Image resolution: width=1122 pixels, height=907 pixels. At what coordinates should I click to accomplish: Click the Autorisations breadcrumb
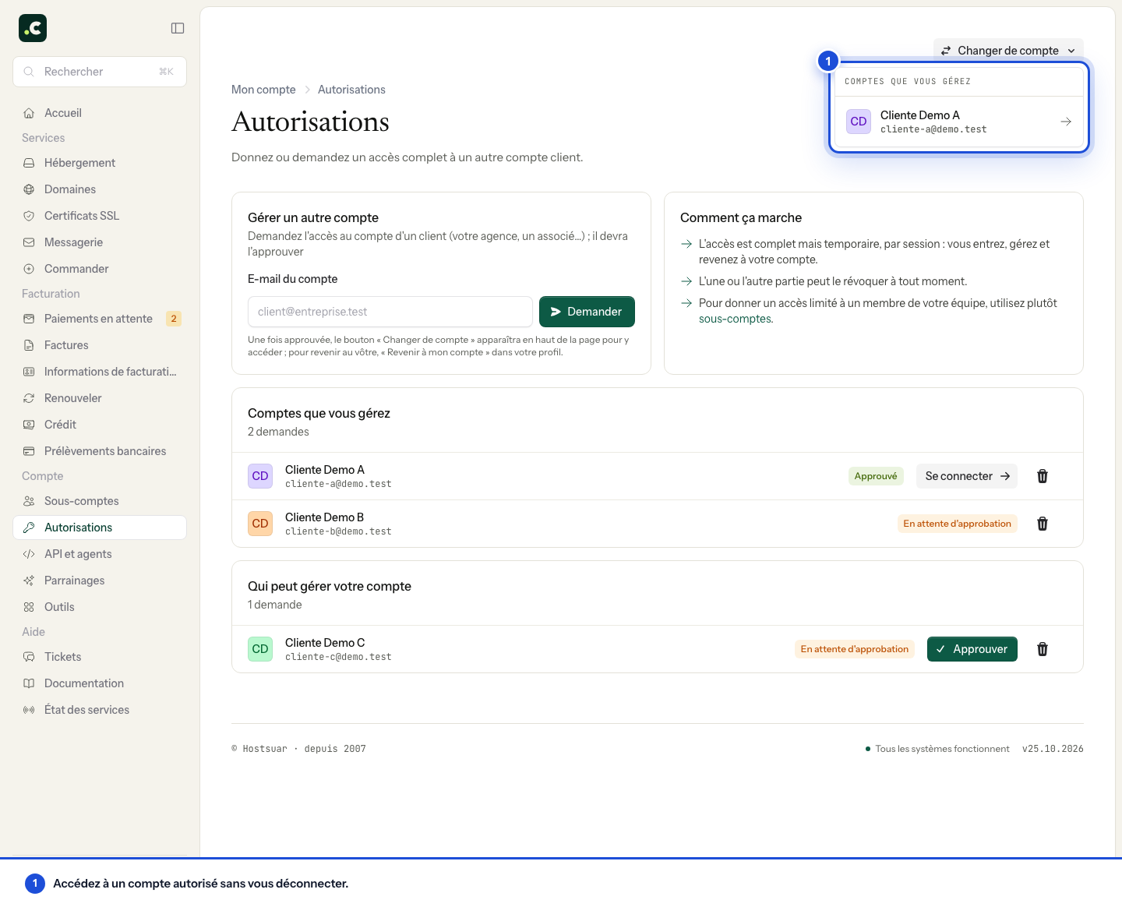point(351,90)
